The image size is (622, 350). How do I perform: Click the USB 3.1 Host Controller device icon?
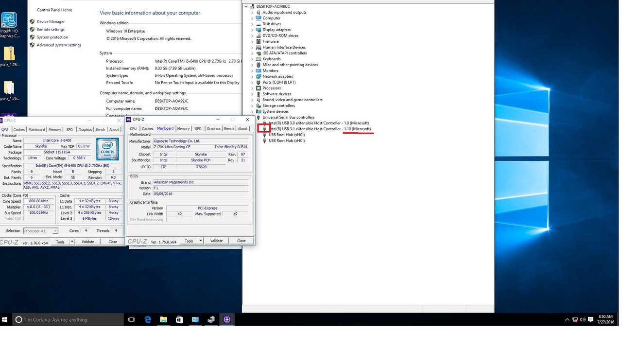point(264,129)
